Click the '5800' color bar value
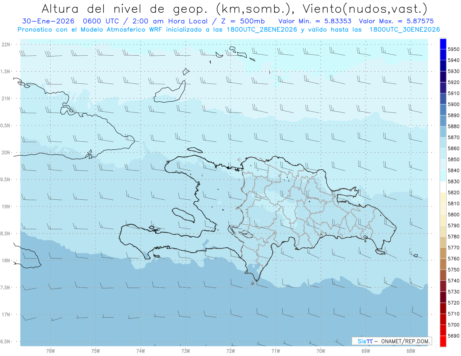Image resolution: width=461 pixels, height=356 pixels. (453, 215)
